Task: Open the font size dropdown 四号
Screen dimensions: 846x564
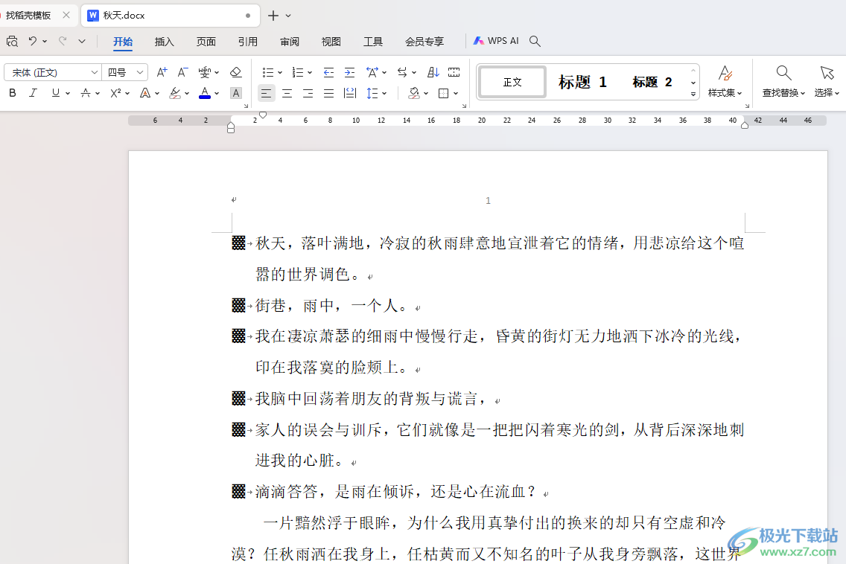Action: tap(126, 72)
